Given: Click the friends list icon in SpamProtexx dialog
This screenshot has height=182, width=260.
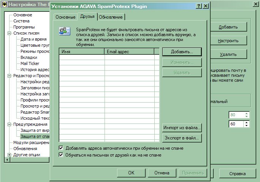Looking at the screenshot, I should pos(65,31).
